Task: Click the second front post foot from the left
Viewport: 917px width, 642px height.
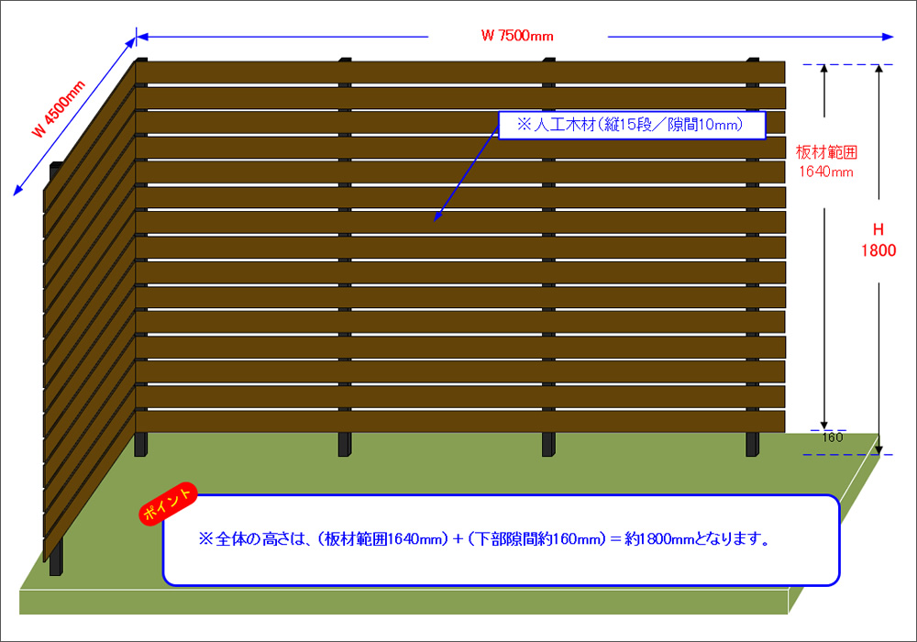Action: click(x=344, y=445)
